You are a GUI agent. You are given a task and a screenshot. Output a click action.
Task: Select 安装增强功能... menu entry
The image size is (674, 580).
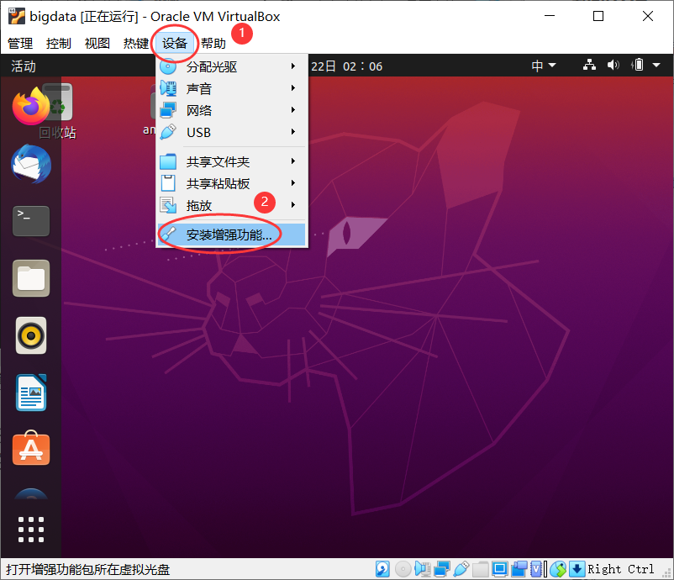point(232,235)
